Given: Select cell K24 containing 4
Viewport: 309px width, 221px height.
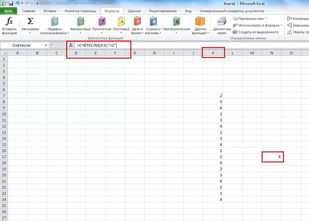Looking at the screenshot, I should point(213,200).
